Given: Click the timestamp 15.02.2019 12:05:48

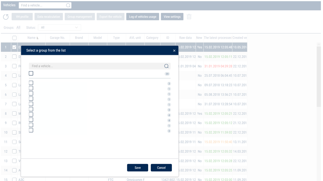Looking at the screenshot, I should click(x=218, y=47).
